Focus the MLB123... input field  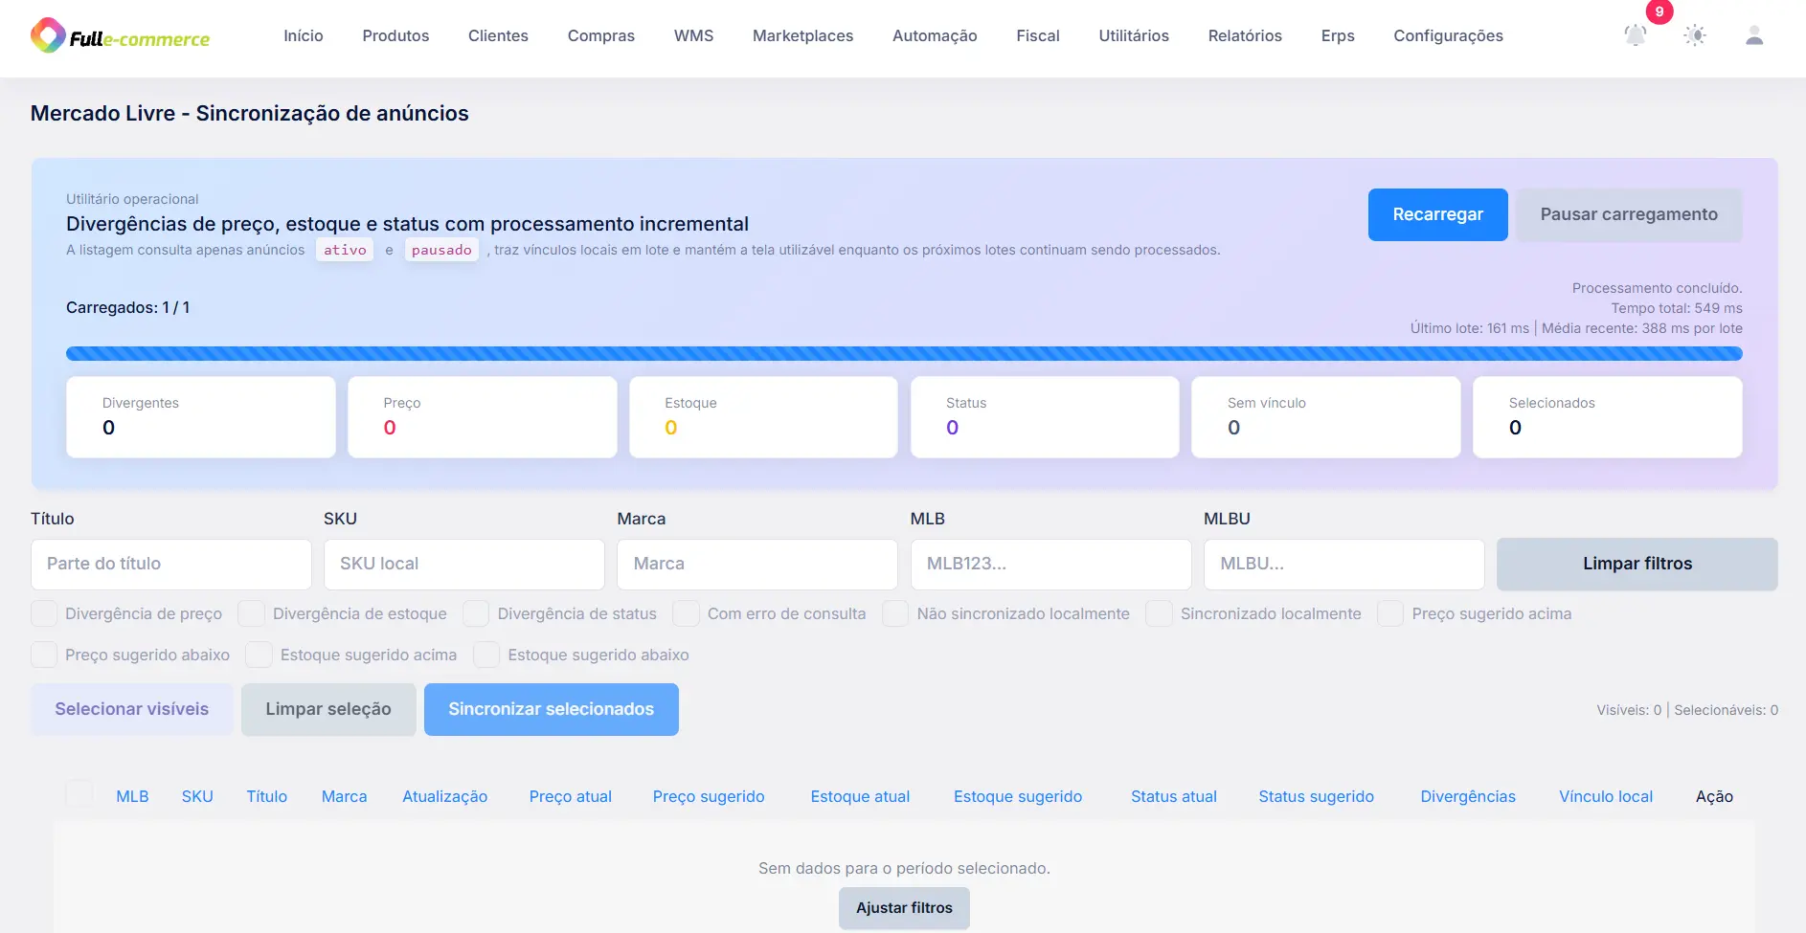(1050, 565)
